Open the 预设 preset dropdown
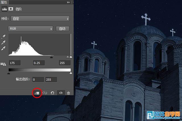182x121 pixels. click(40, 19)
